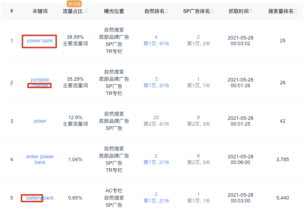The width and height of the screenshot is (303, 215).
Task: Open the anker keyword link
Action: click(40, 121)
